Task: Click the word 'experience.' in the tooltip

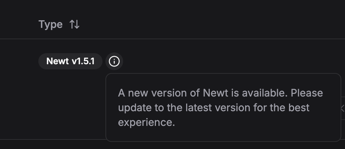Action: pos(146,122)
